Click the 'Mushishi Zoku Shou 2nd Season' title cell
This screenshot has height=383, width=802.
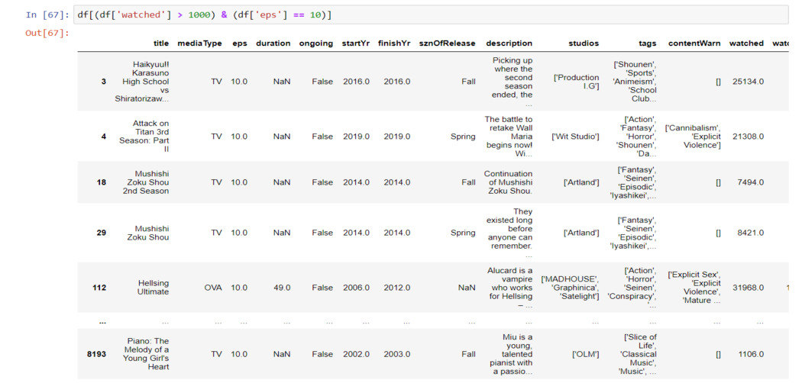[x=150, y=182]
